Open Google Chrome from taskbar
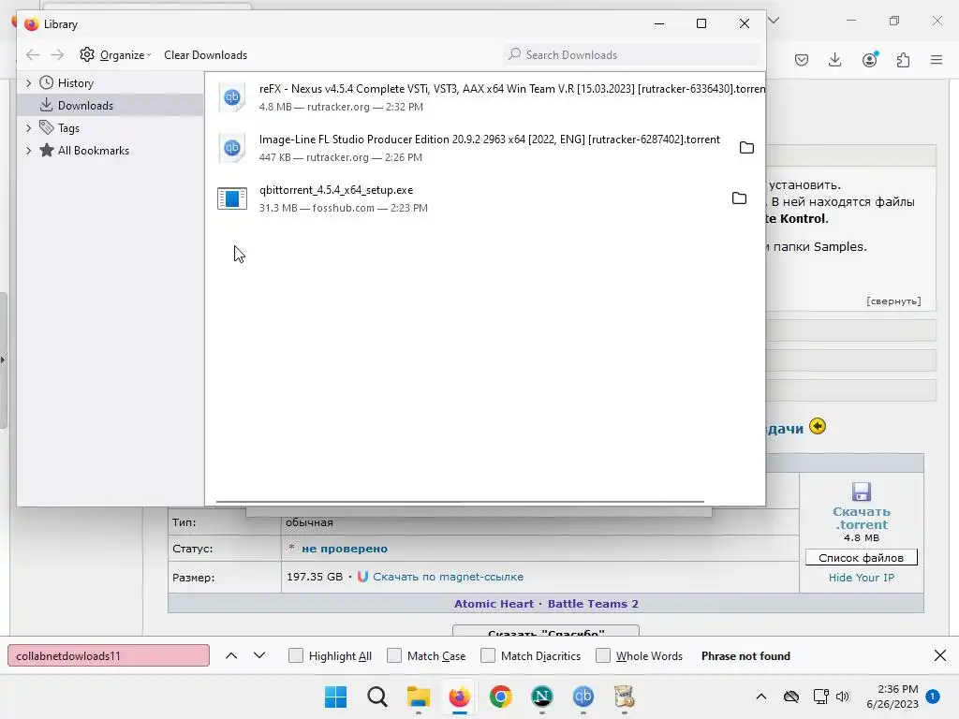959x719 pixels. [x=500, y=697]
